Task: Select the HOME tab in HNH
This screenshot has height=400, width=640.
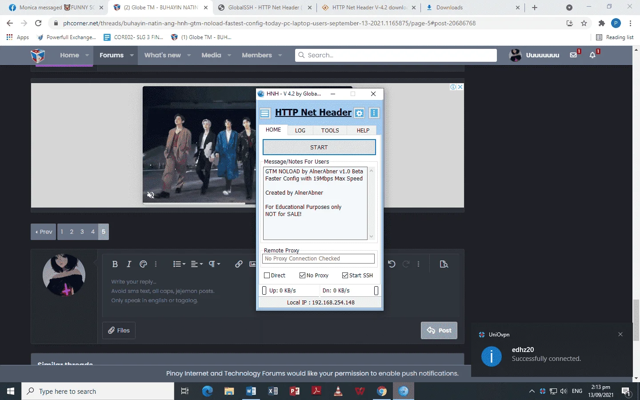Action: (273, 130)
